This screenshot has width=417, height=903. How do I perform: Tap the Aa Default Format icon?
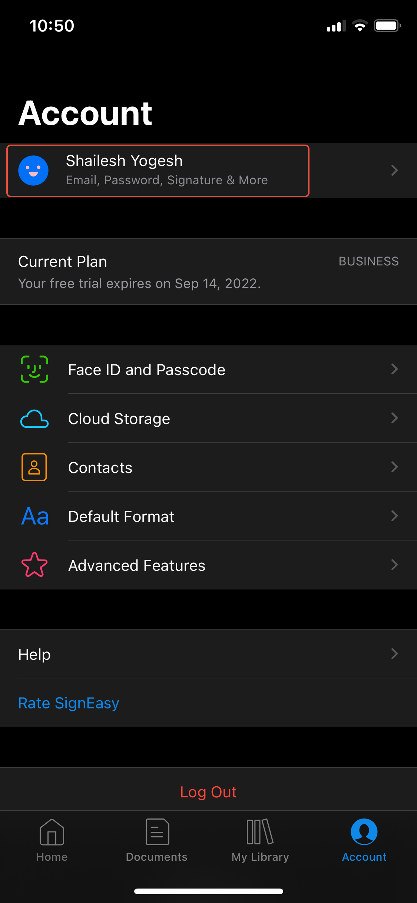pyautogui.click(x=35, y=516)
